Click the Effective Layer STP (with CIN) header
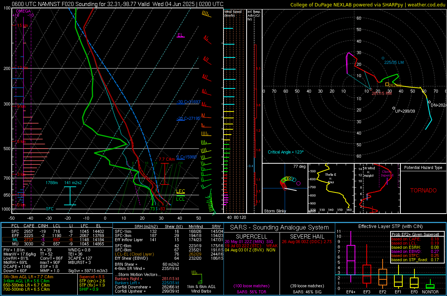The width and height of the screenshot is (447, 296). (x=390, y=226)
